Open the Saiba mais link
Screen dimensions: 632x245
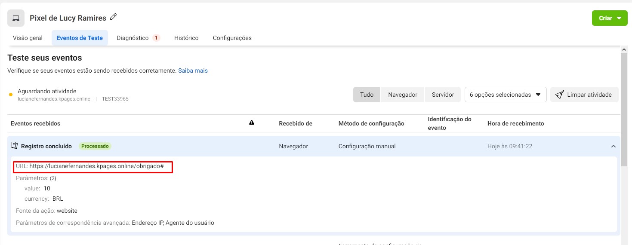(193, 70)
